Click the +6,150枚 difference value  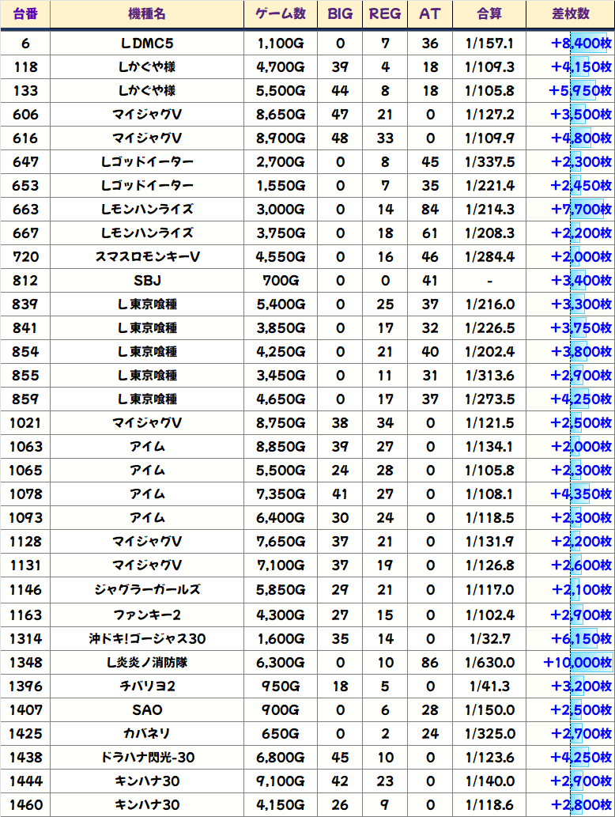coord(581,638)
